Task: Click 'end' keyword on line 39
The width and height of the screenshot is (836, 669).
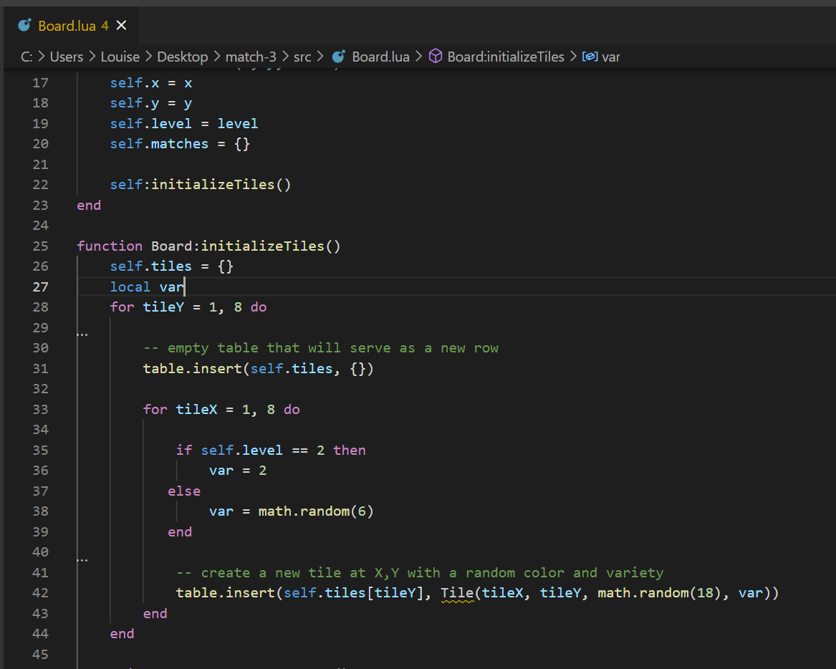Action: (180, 532)
